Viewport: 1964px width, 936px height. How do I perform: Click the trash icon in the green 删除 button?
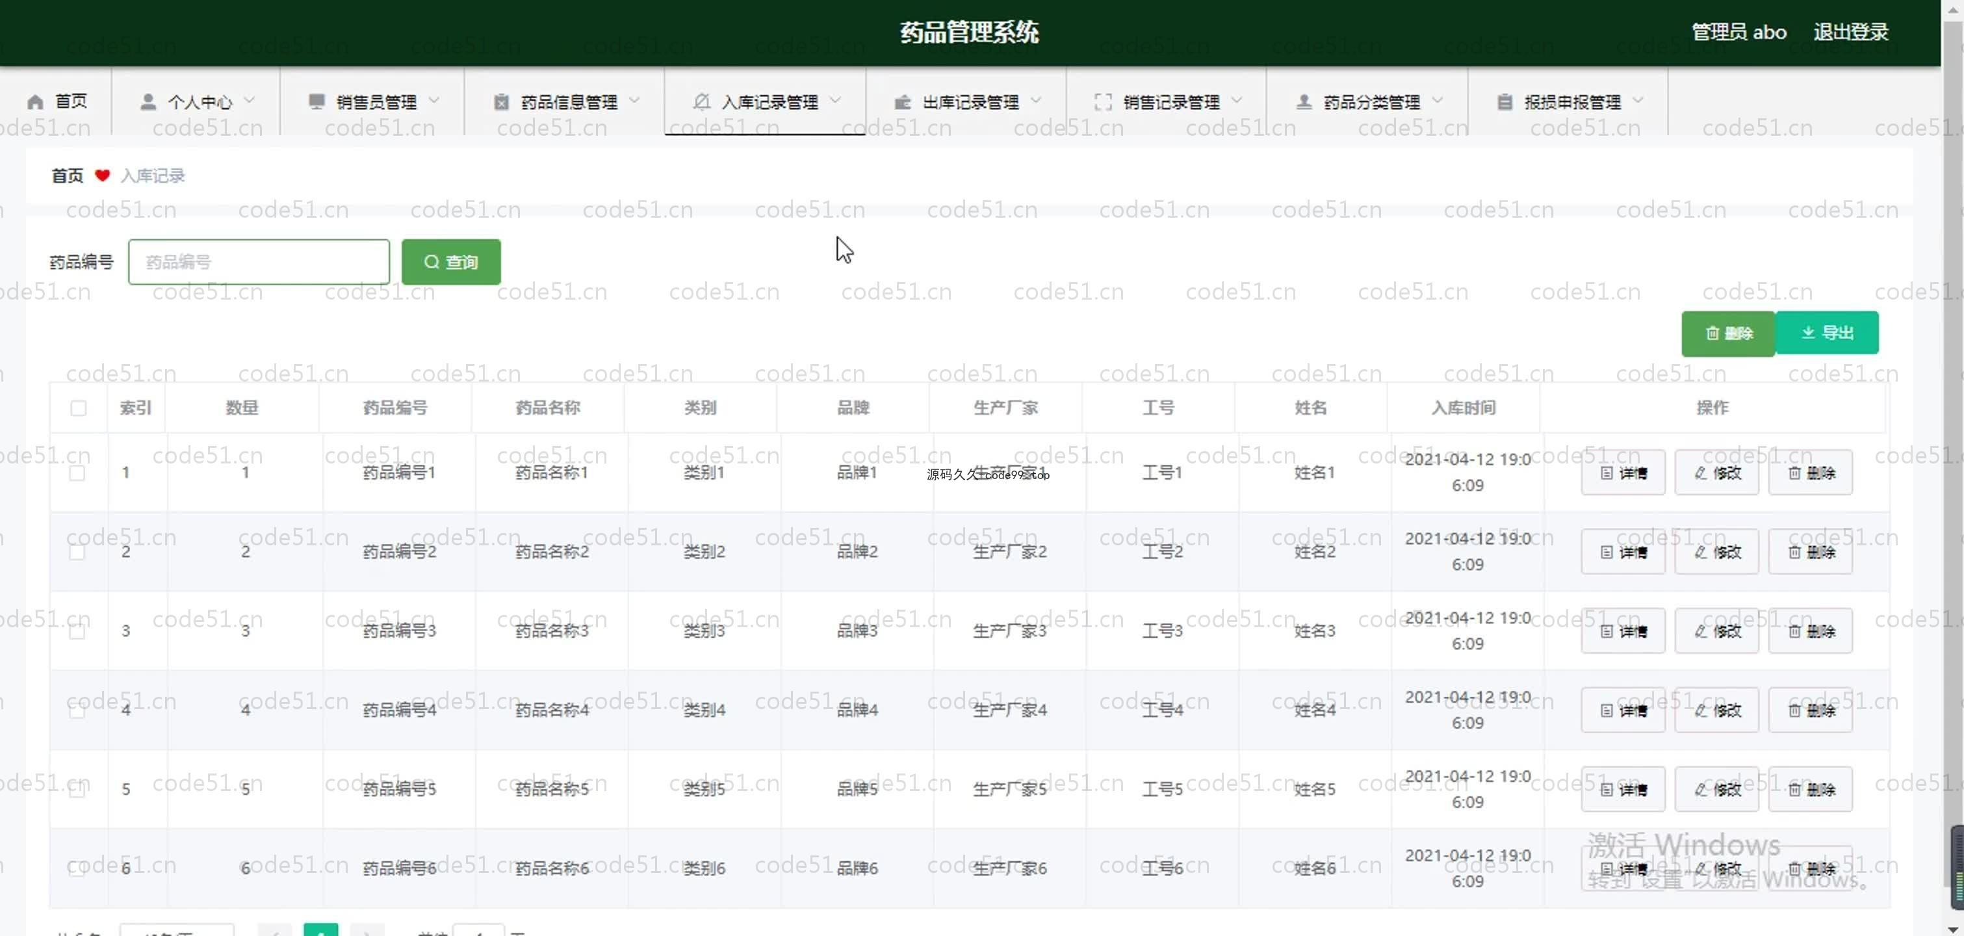coord(1712,333)
